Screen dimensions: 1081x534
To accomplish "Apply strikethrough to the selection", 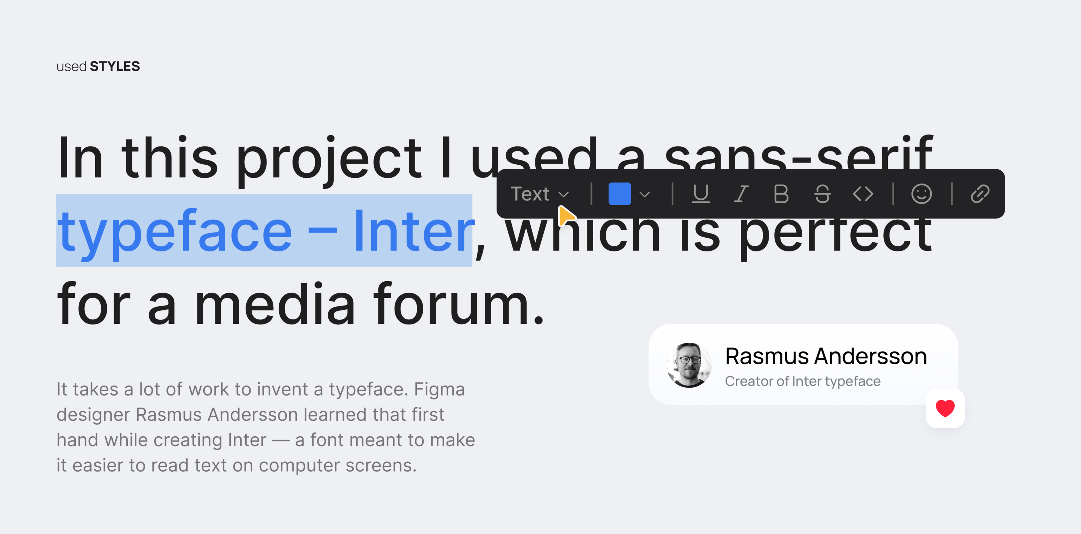I will pyautogui.click(x=822, y=194).
